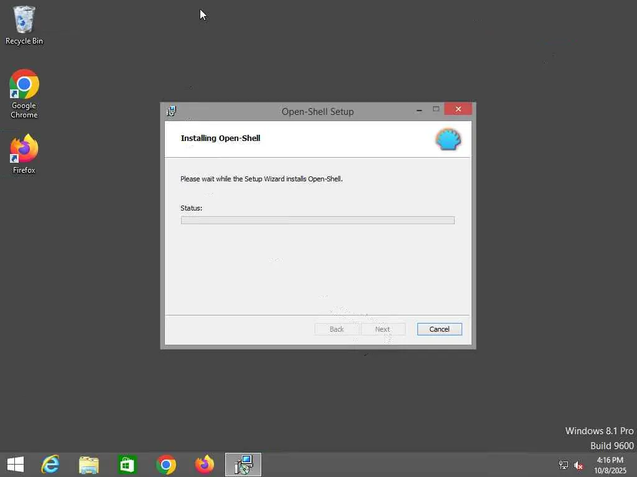Select the Google Chrome desktop shortcut
637x477 pixels.
tap(24, 94)
